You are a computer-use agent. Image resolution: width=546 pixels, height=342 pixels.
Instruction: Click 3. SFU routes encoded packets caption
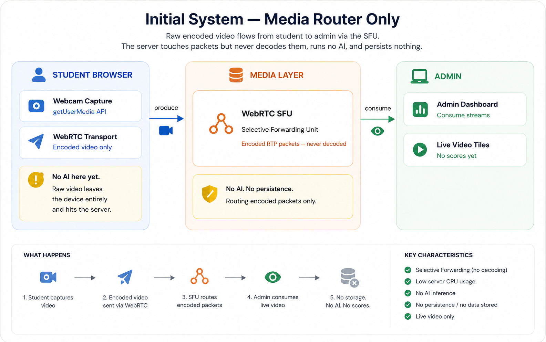[199, 301]
